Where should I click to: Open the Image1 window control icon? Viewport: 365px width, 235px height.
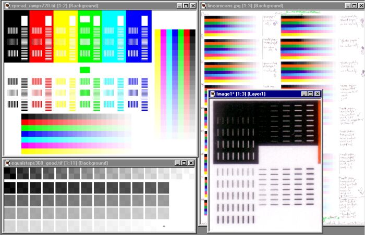click(212, 94)
